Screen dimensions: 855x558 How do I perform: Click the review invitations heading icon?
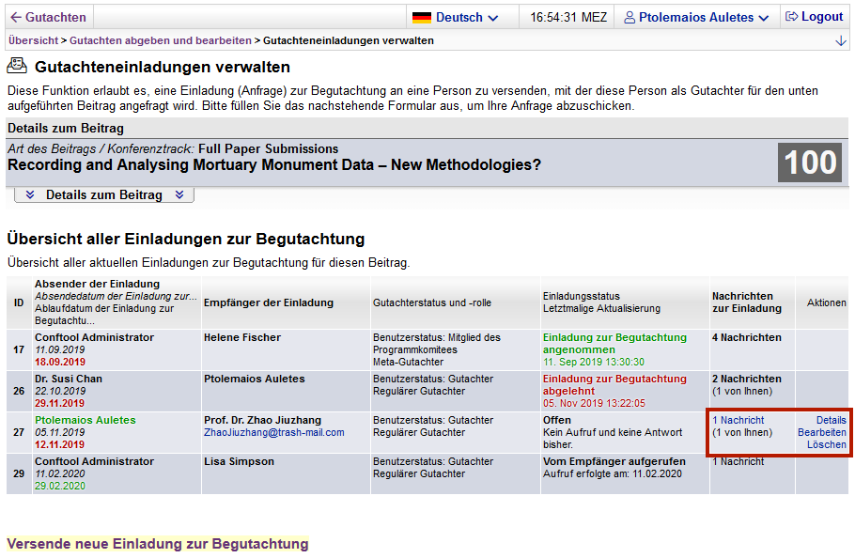[17, 66]
